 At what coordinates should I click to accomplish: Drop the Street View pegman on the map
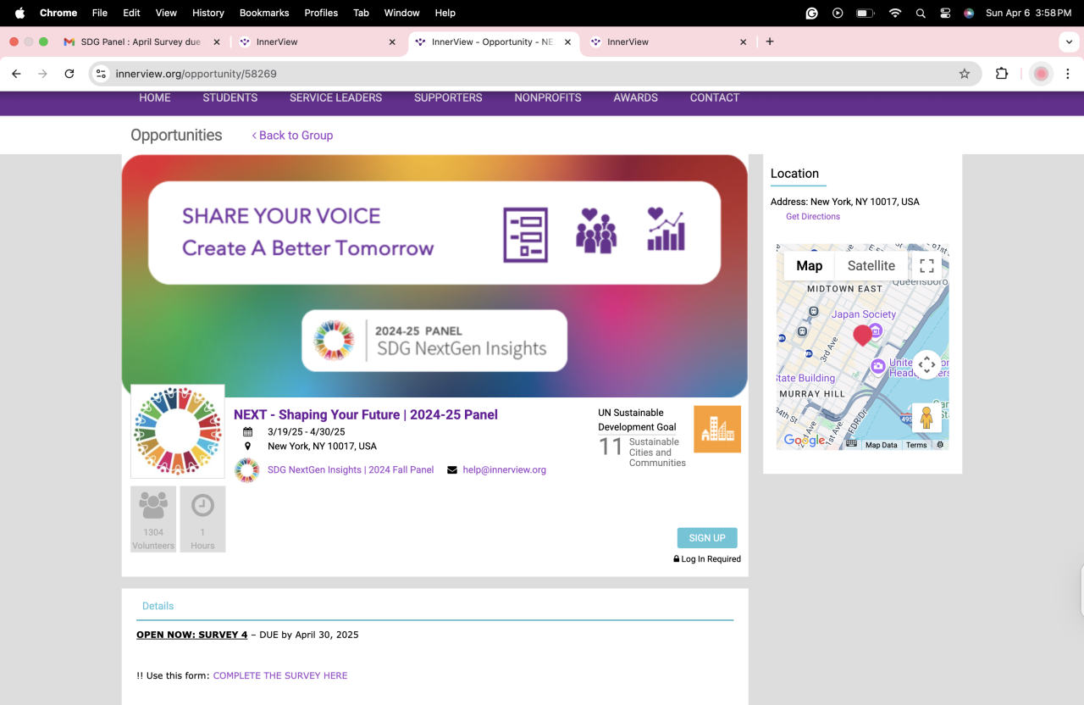tap(926, 418)
